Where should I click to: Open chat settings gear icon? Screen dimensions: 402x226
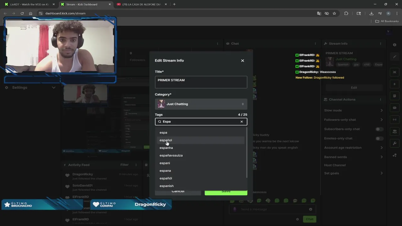pyautogui.click(x=297, y=219)
